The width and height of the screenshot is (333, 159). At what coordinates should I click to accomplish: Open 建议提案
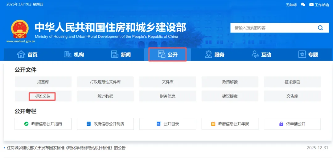tap(230, 96)
